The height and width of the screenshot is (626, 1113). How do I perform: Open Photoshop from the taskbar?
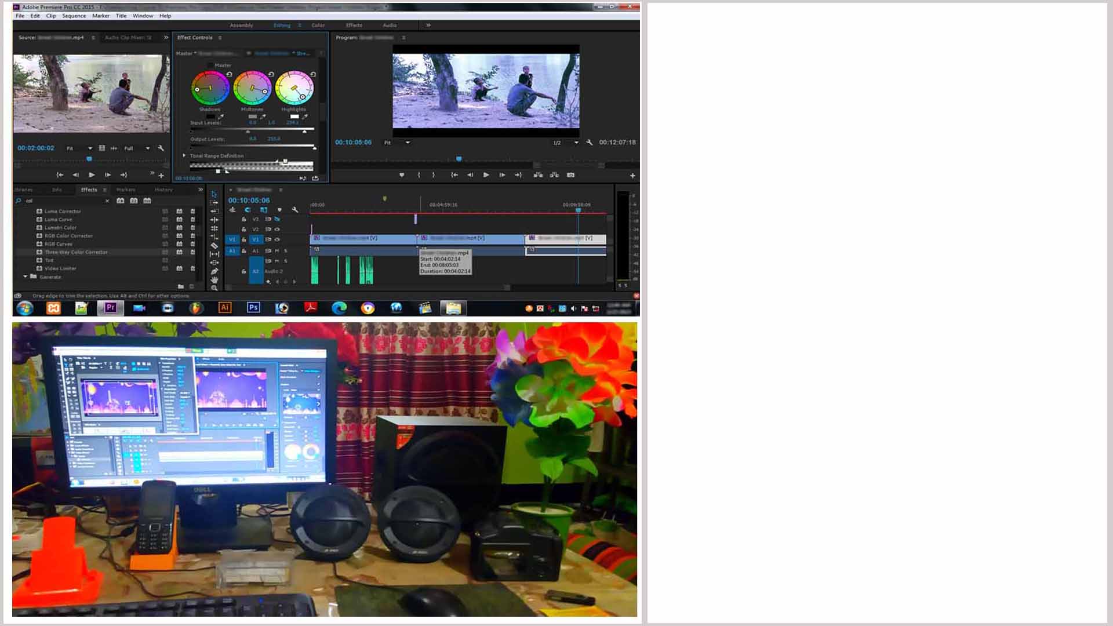[x=253, y=308]
